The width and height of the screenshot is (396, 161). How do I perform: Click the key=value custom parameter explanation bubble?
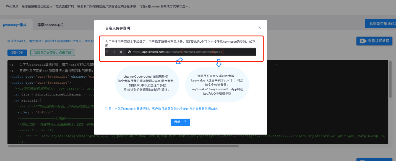coord(217,84)
